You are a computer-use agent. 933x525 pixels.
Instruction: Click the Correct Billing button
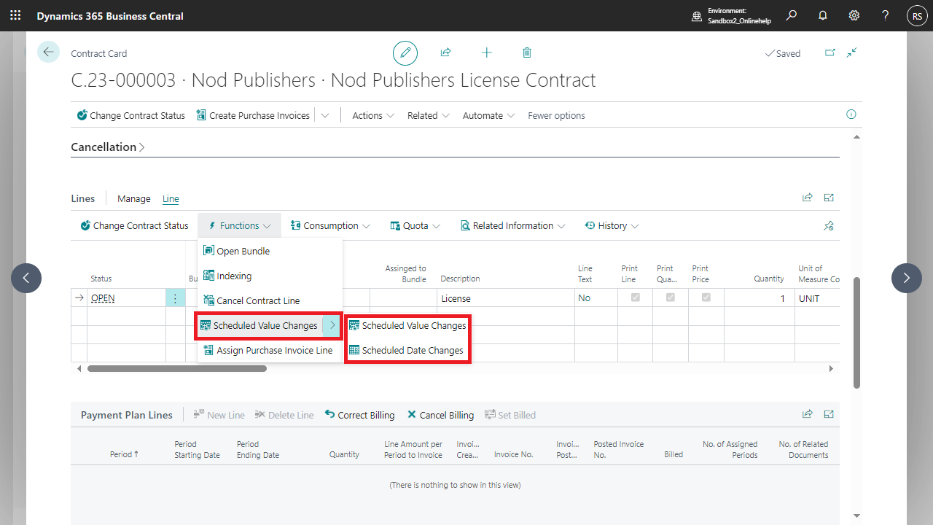point(359,415)
